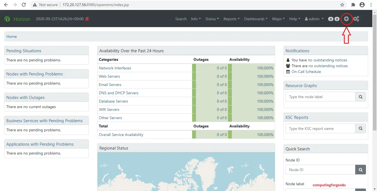Screen dimensions: 377x191
Task: Reload the page in browser
Action: click(24, 5)
